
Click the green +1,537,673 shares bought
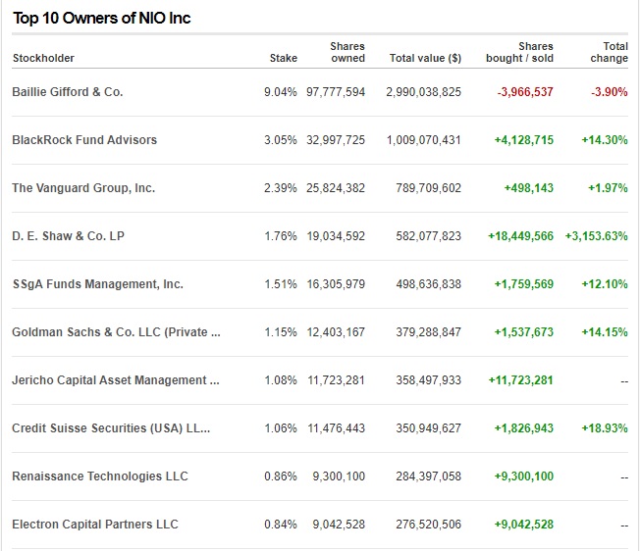pos(524,332)
